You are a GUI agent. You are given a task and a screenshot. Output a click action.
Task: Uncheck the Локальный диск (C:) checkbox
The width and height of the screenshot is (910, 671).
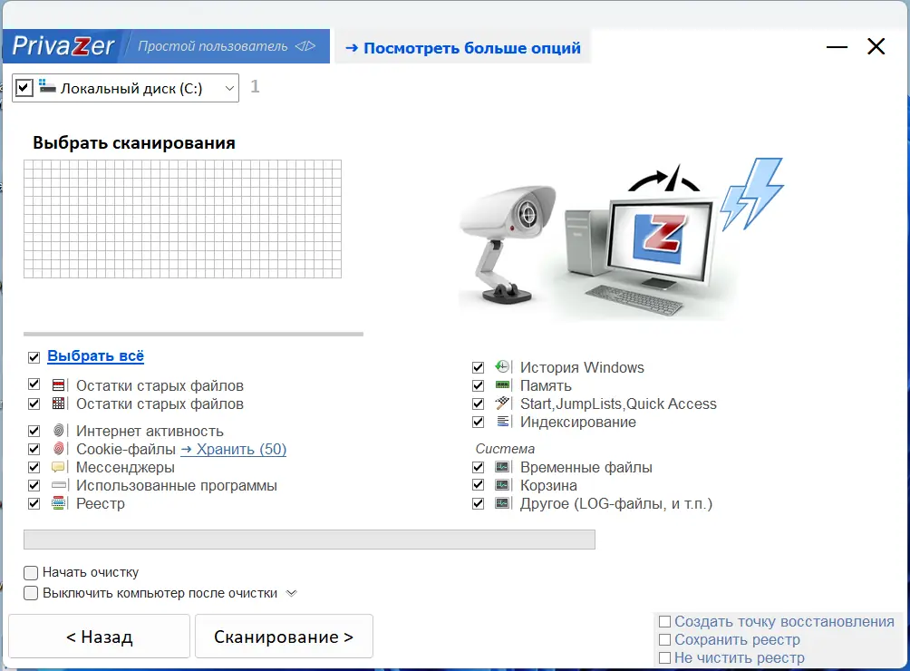coord(24,88)
